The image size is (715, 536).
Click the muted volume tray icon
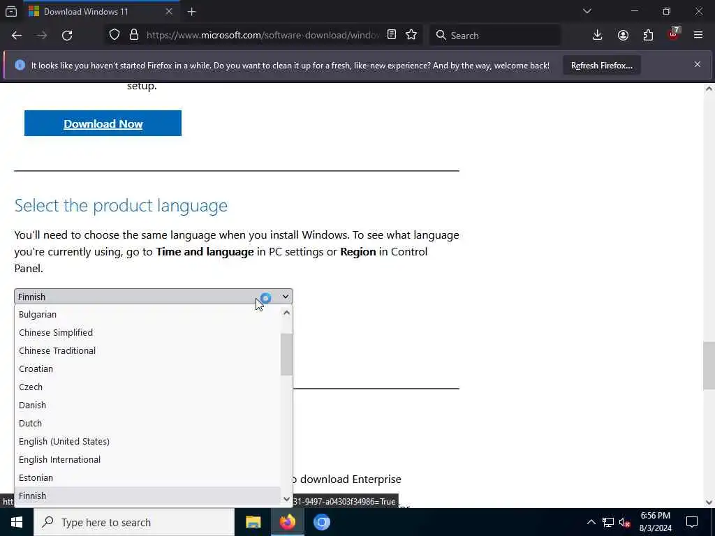[624, 522]
